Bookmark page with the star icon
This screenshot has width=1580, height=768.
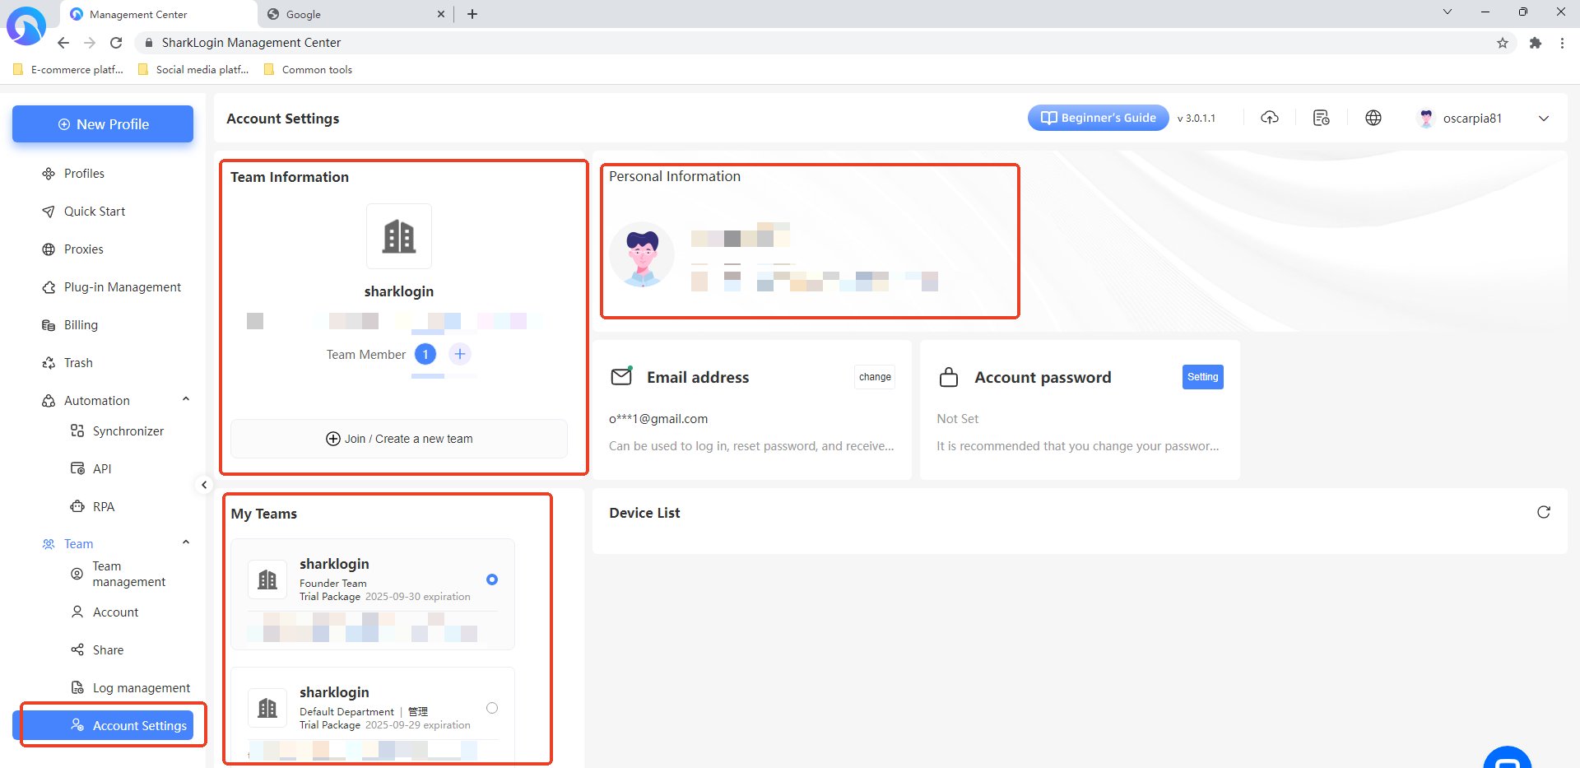1503,43
